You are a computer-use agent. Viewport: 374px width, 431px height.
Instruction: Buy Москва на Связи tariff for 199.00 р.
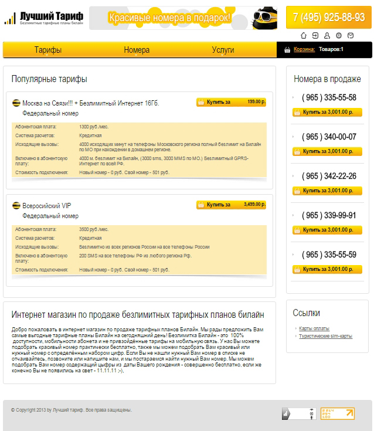click(x=231, y=102)
